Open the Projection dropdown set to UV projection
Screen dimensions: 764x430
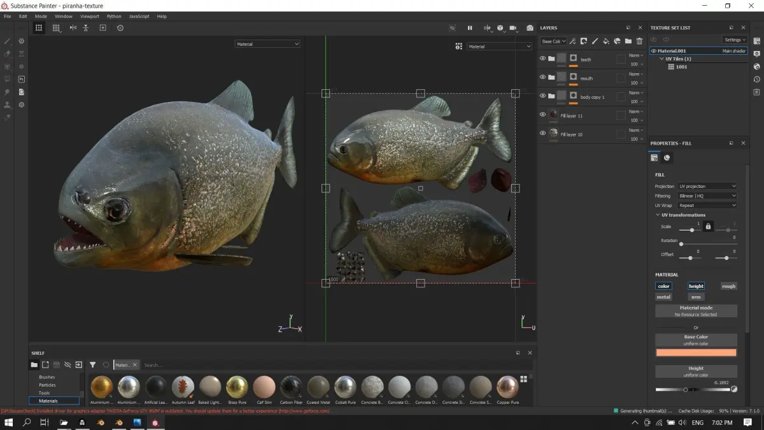point(707,187)
